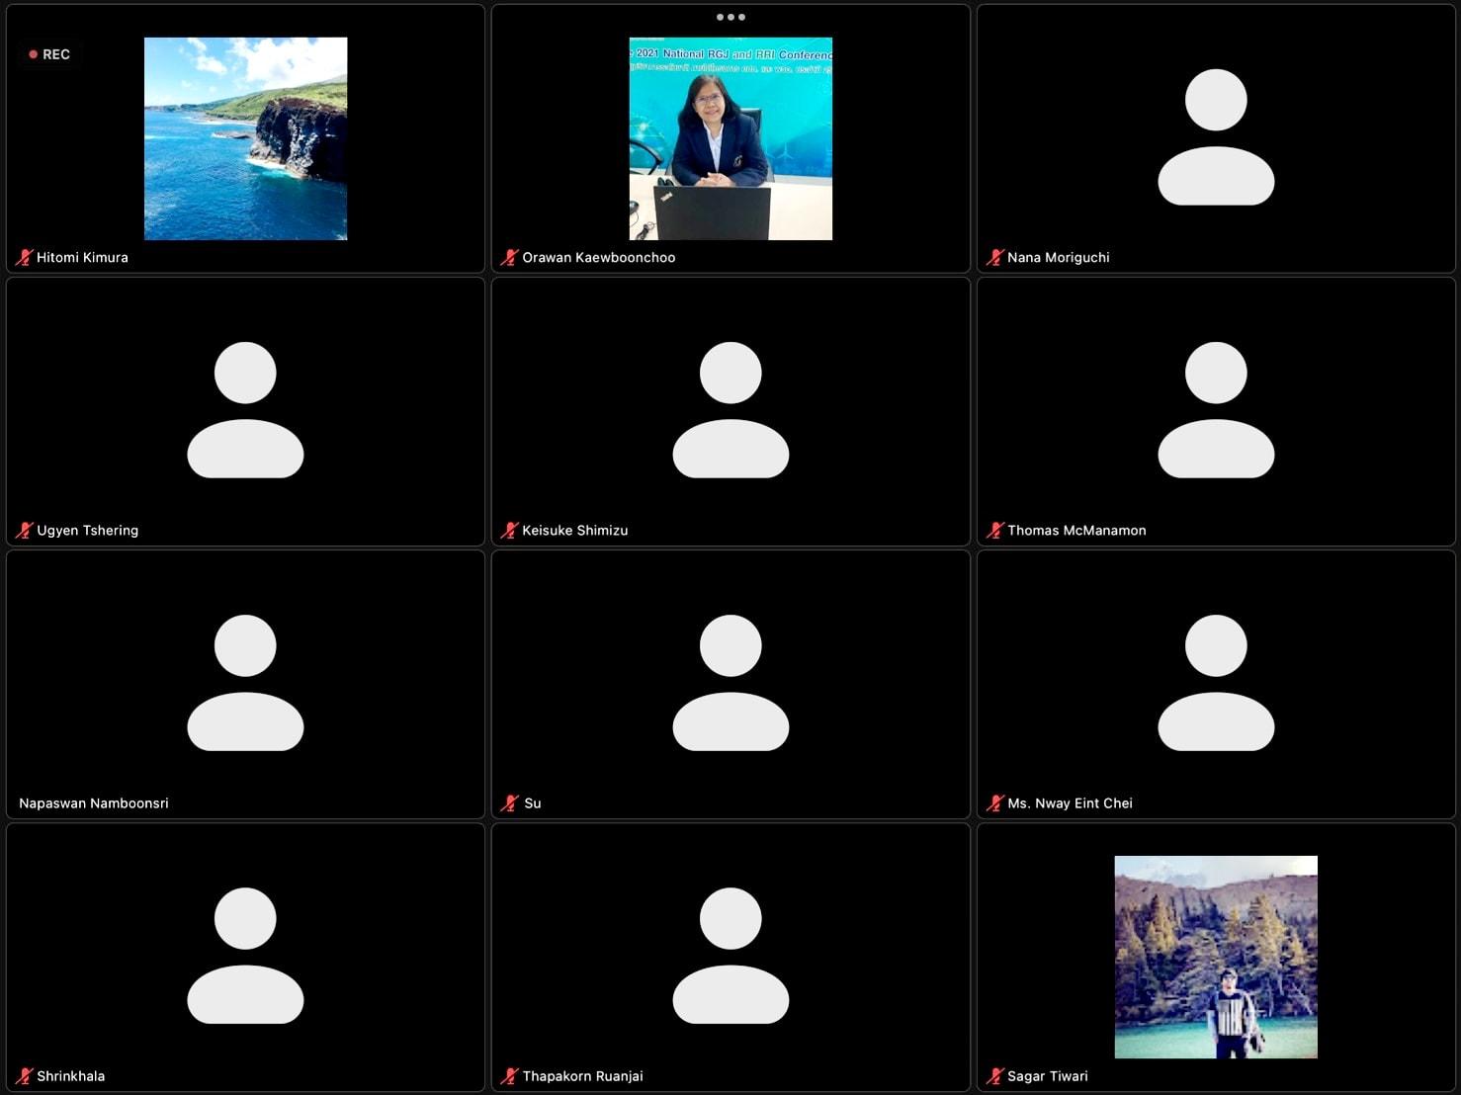Click the red REC recording indicator
The image size is (1461, 1095).
tap(49, 54)
